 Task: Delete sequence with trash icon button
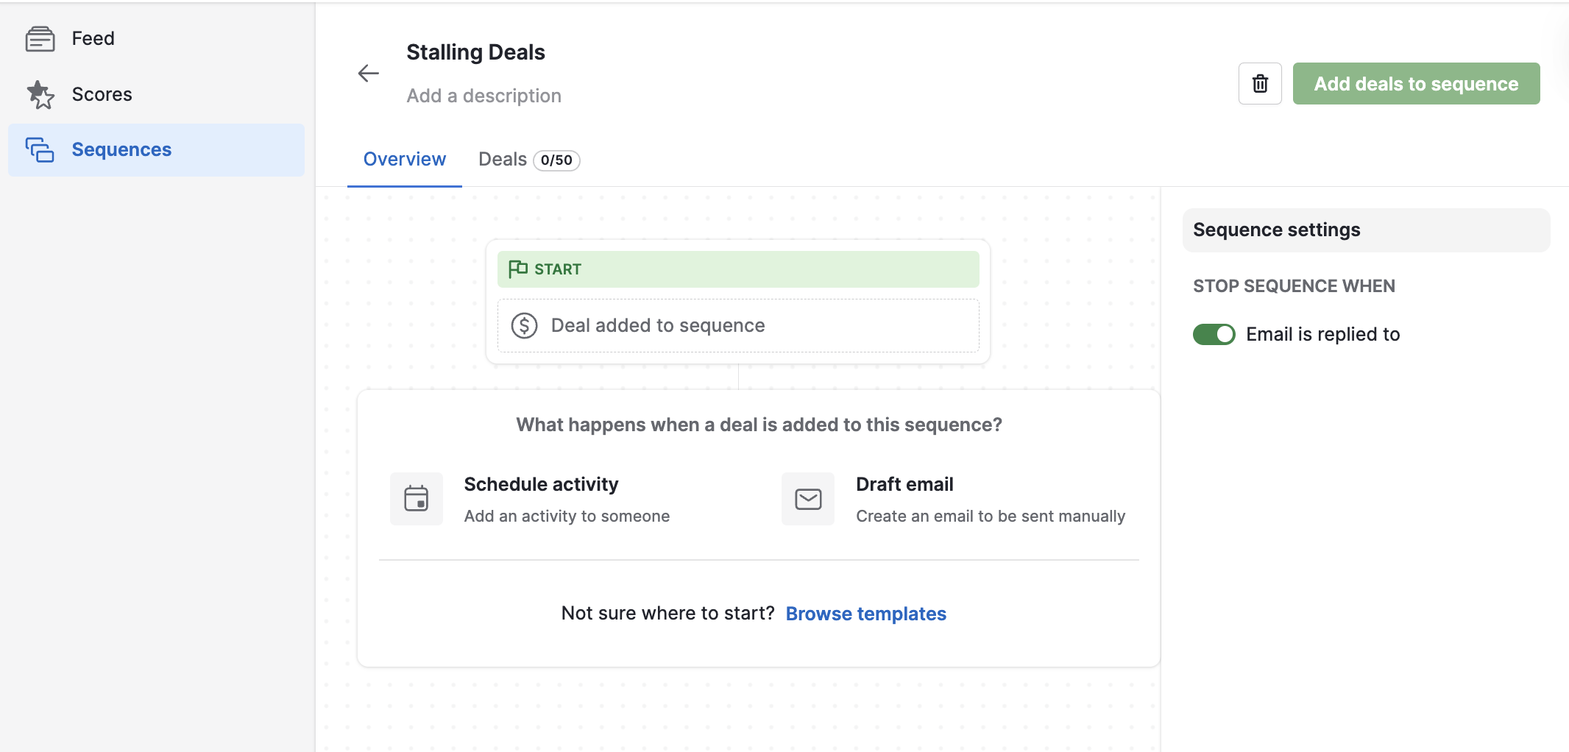tap(1260, 84)
